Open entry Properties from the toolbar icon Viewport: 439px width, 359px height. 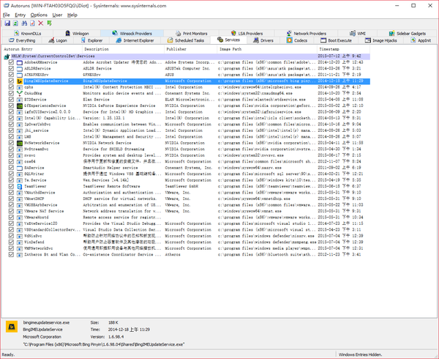pyautogui.click(x=32, y=23)
